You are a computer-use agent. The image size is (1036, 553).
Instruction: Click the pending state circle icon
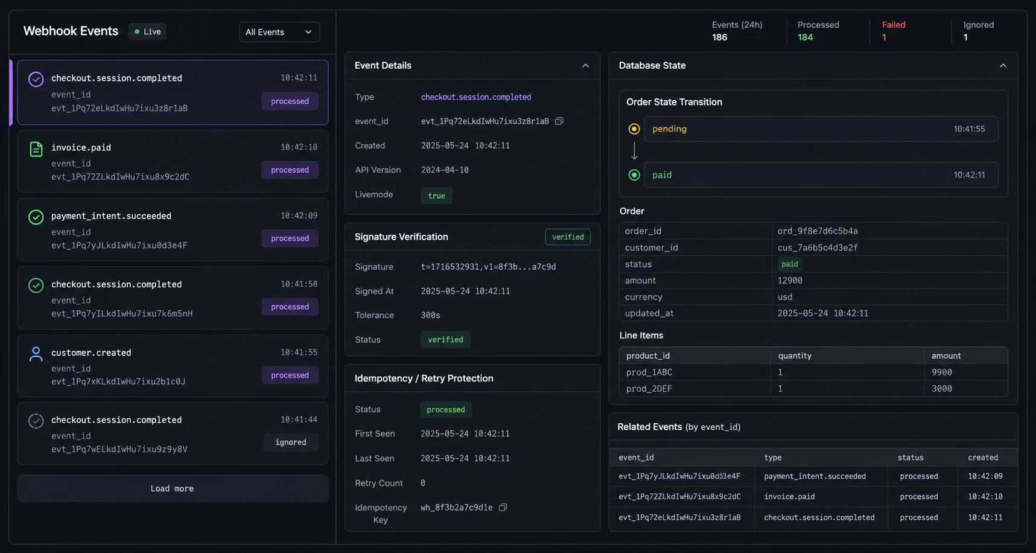pos(634,129)
